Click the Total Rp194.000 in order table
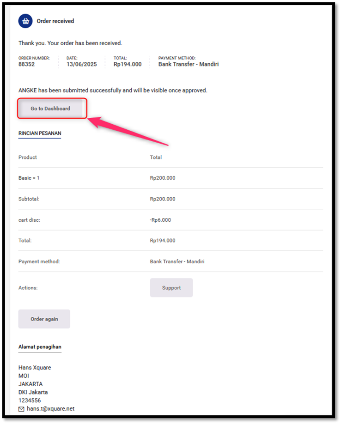 [x=163, y=240]
